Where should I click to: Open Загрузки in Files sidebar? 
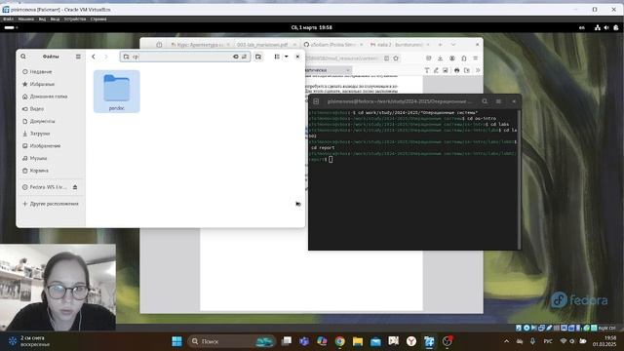point(51,134)
